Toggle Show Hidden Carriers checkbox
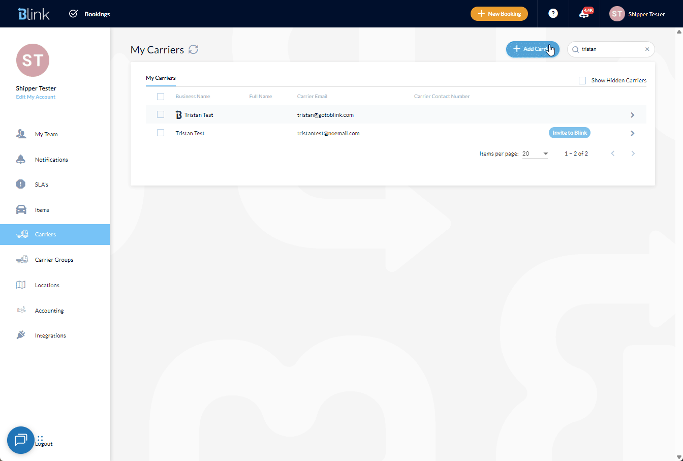Screen dimensions: 683x461 [x=582, y=80]
